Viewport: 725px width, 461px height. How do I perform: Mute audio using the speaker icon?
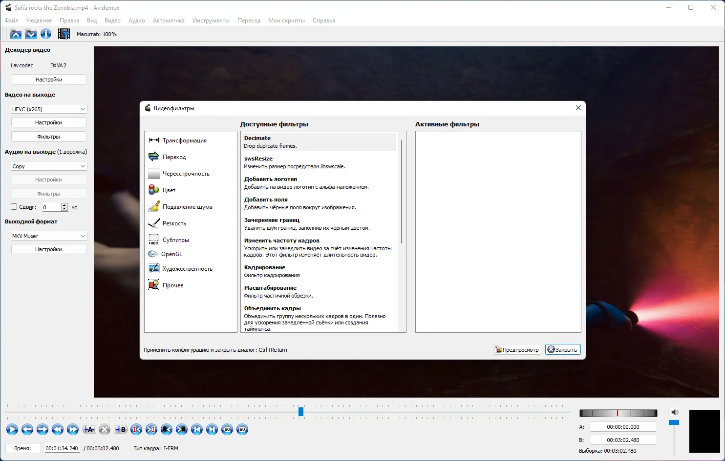pos(675,412)
